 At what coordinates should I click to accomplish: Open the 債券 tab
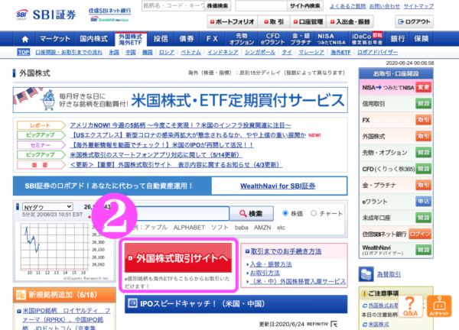click(x=186, y=39)
